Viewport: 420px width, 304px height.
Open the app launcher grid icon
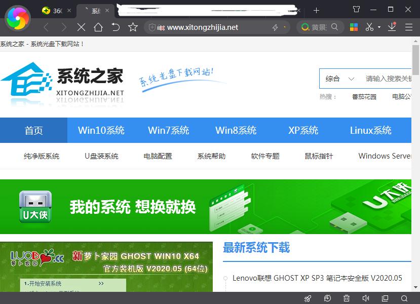point(355,27)
